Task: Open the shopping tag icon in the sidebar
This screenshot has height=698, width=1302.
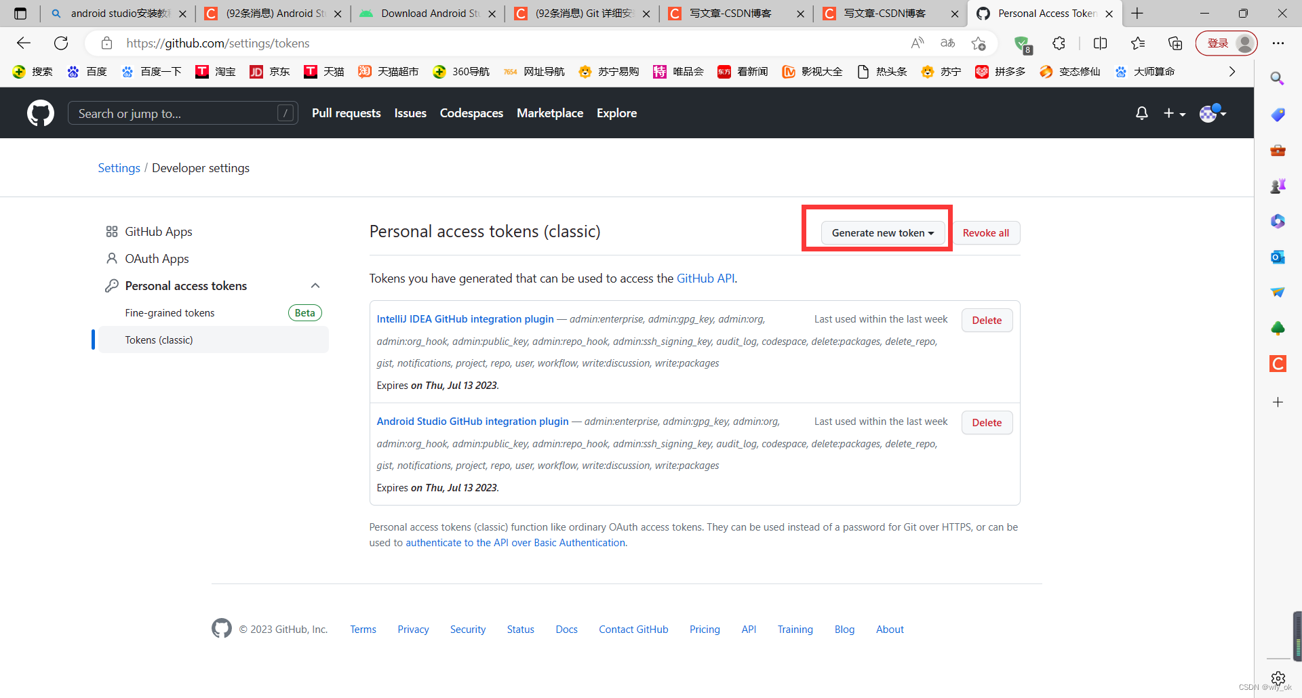Action: pyautogui.click(x=1278, y=115)
